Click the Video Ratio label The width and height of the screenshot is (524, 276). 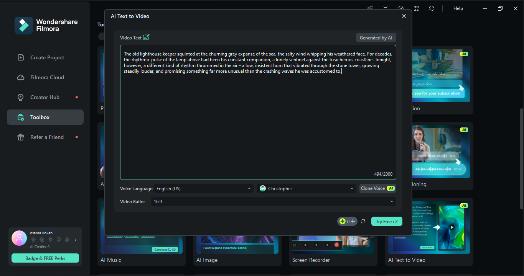pyautogui.click(x=132, y=201)
